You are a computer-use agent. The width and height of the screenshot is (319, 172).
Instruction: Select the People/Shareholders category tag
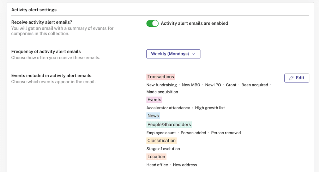click(169, 125)
